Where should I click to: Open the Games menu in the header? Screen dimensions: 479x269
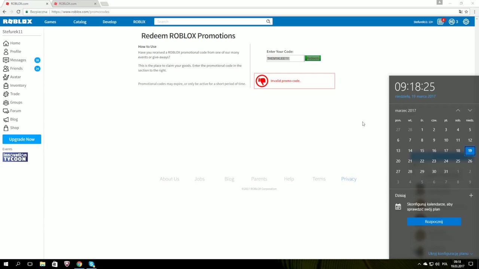coord(50,22)
